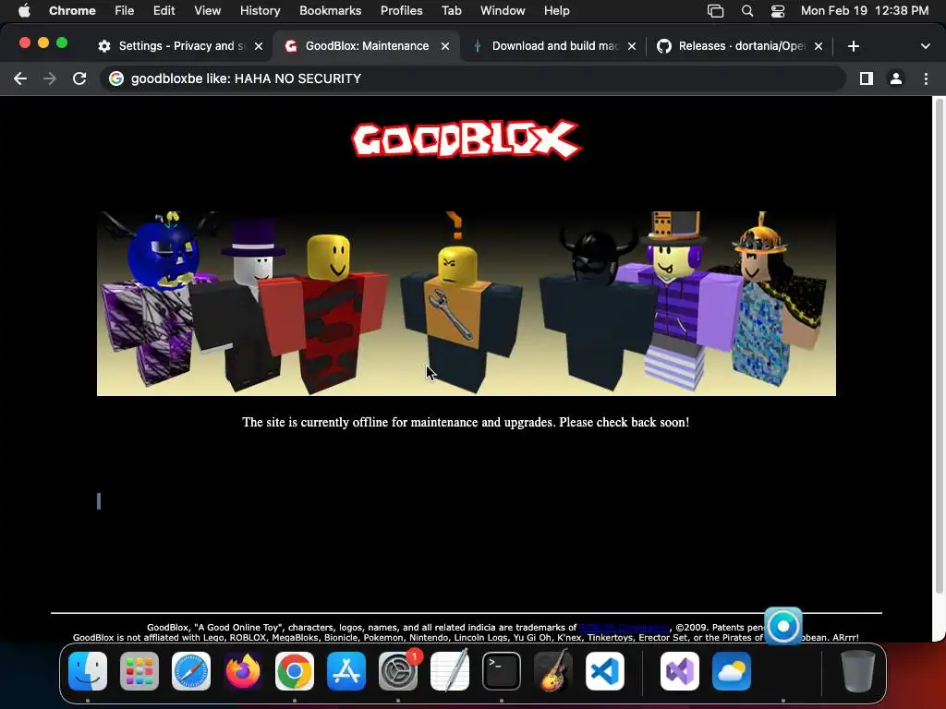Open Chrome's three-dot menu
946x709 pixels.
point(926,78)
